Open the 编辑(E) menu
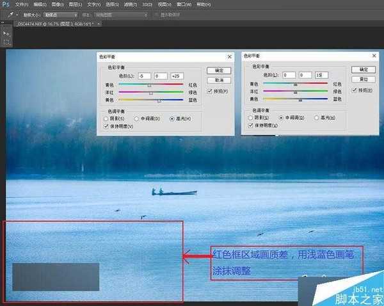This screenshot has width=384, height=306. (40, 4)
